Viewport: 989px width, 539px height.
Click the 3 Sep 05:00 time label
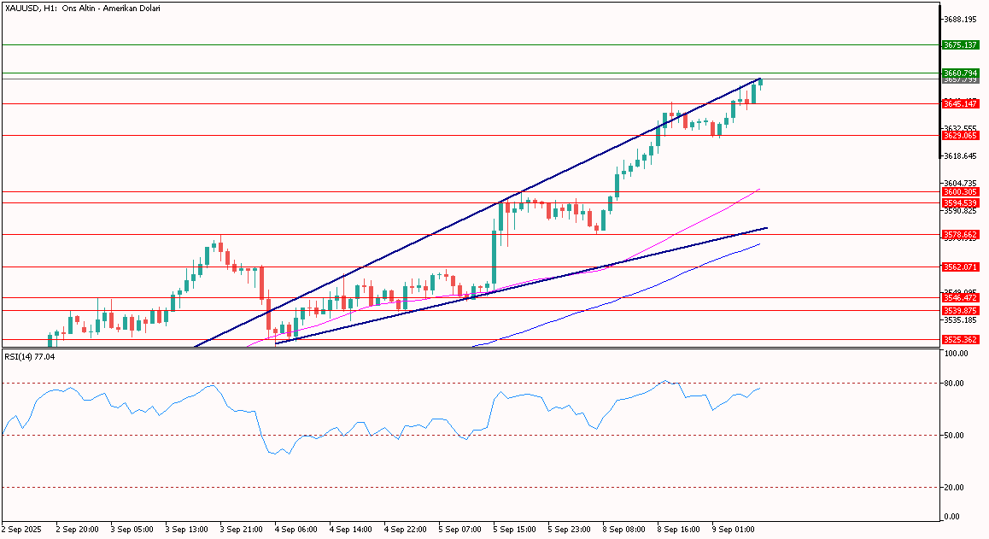(132, 530)
